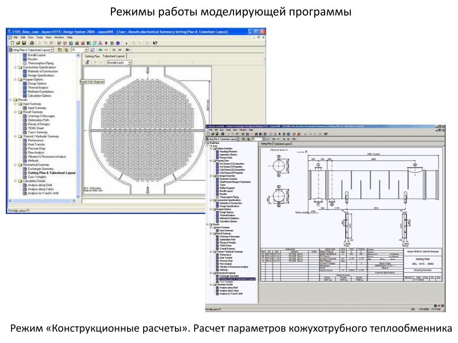Select Thermal Analysis in HTFS tree
This screenshot has width=458, height=343.
point(38,88)
